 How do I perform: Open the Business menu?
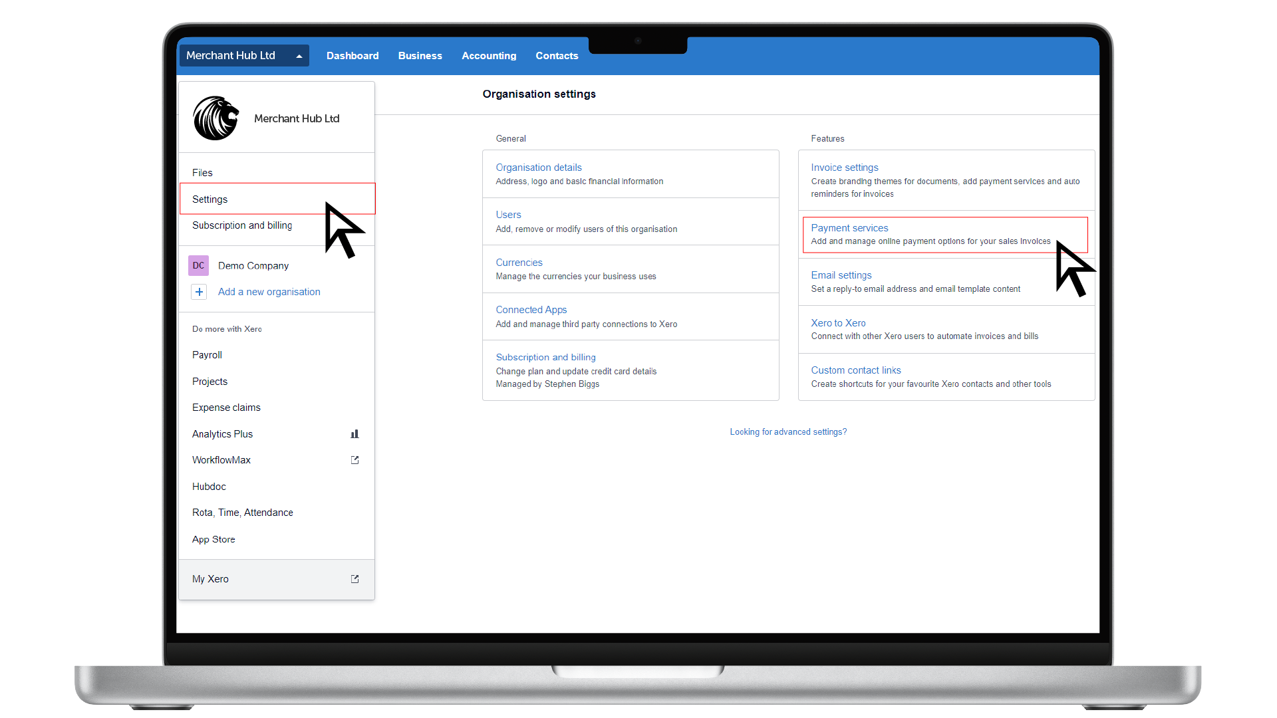point(420,56)
